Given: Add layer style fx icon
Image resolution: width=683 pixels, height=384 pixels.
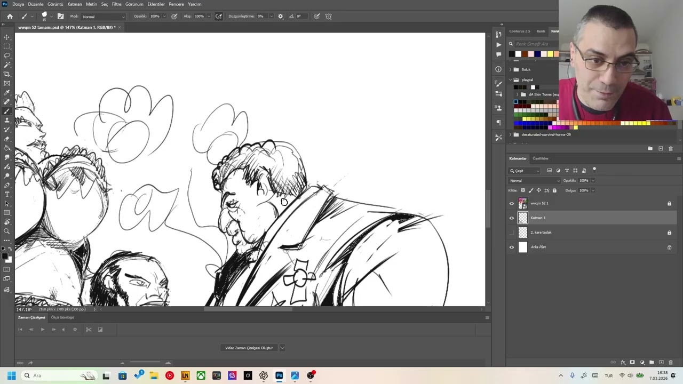Looking at the screenshot, I should click(623, 362).
